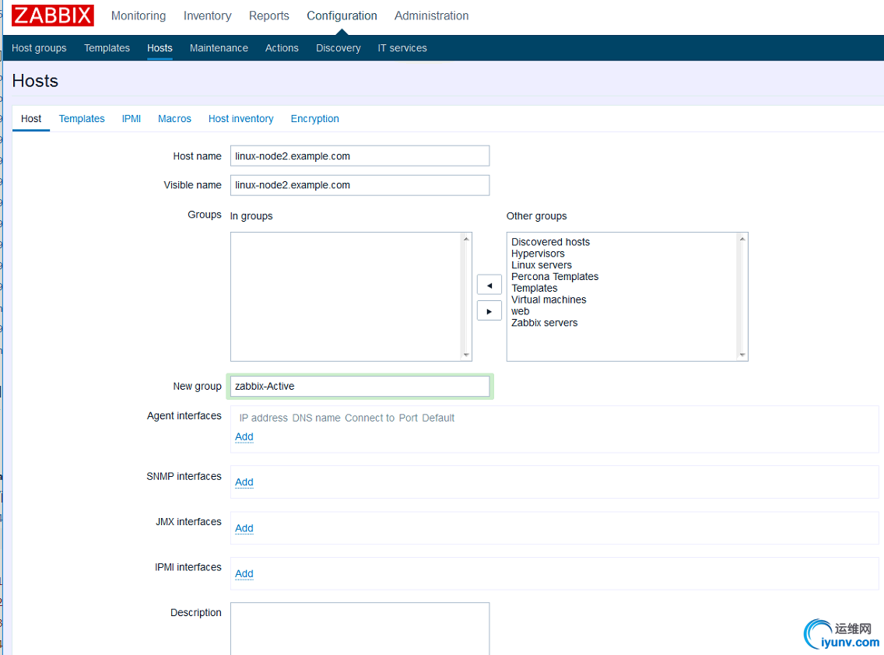Open the Configuration menu
The width and height of the screenshot is (884, 655).
(342, 16)
